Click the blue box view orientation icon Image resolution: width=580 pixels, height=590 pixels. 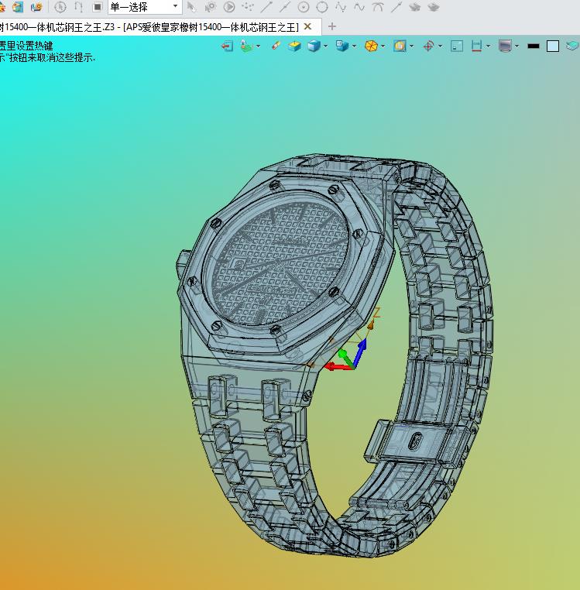(341, 46)
